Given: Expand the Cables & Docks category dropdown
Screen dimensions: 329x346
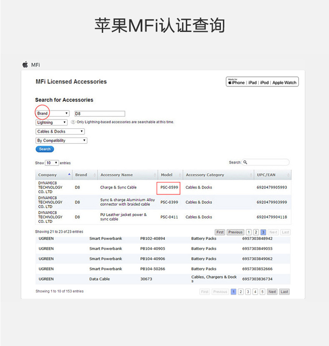Looking at the screenshot, I should pyautogui.click(x=60, y=131).
